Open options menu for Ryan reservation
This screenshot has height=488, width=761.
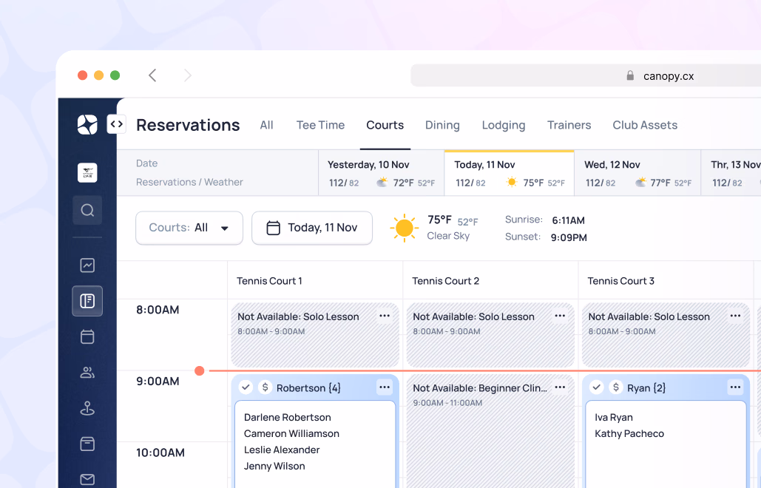pos(735,387)
